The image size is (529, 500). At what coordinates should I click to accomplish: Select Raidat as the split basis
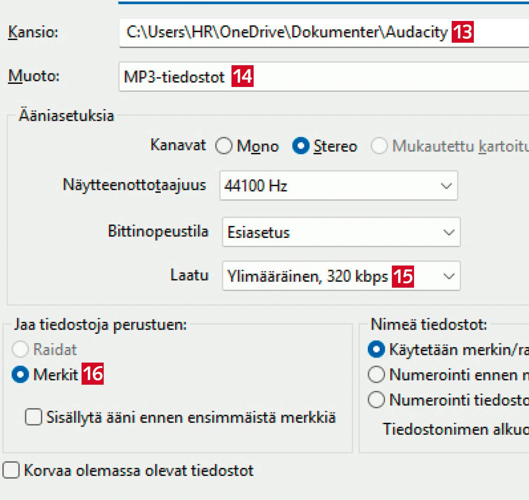20,349
